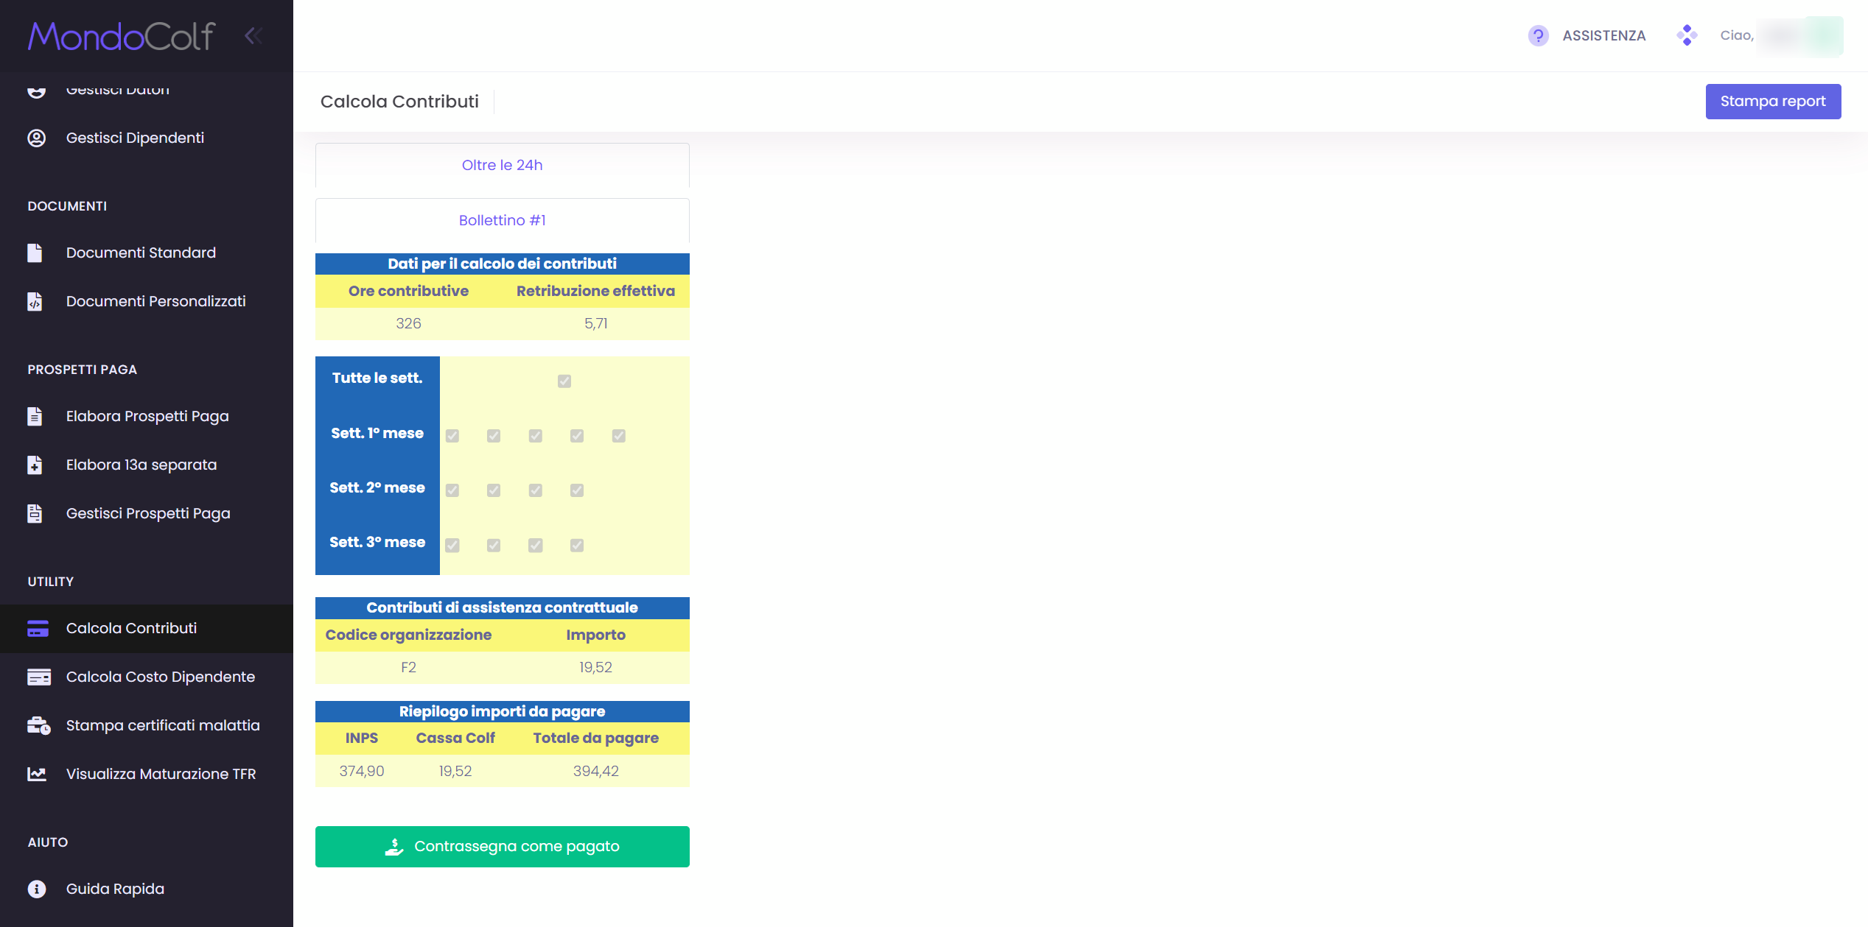Screen dimensions: 1868x927
Task: Click the Gestisci Dipendenti user icon
Action: pyautogui.click(x=36, y=138)
